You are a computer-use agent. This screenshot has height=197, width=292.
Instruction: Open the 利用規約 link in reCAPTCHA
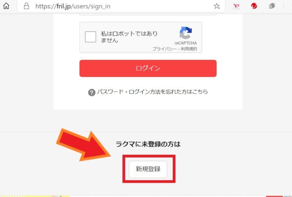click(189, 49)
